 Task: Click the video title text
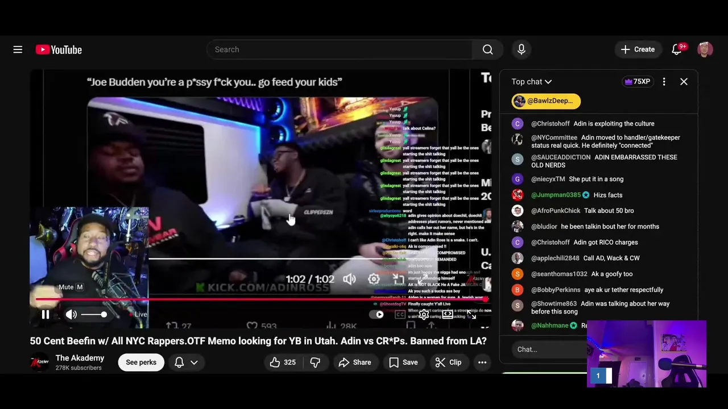pyautogui.click(x=258, y=341)
